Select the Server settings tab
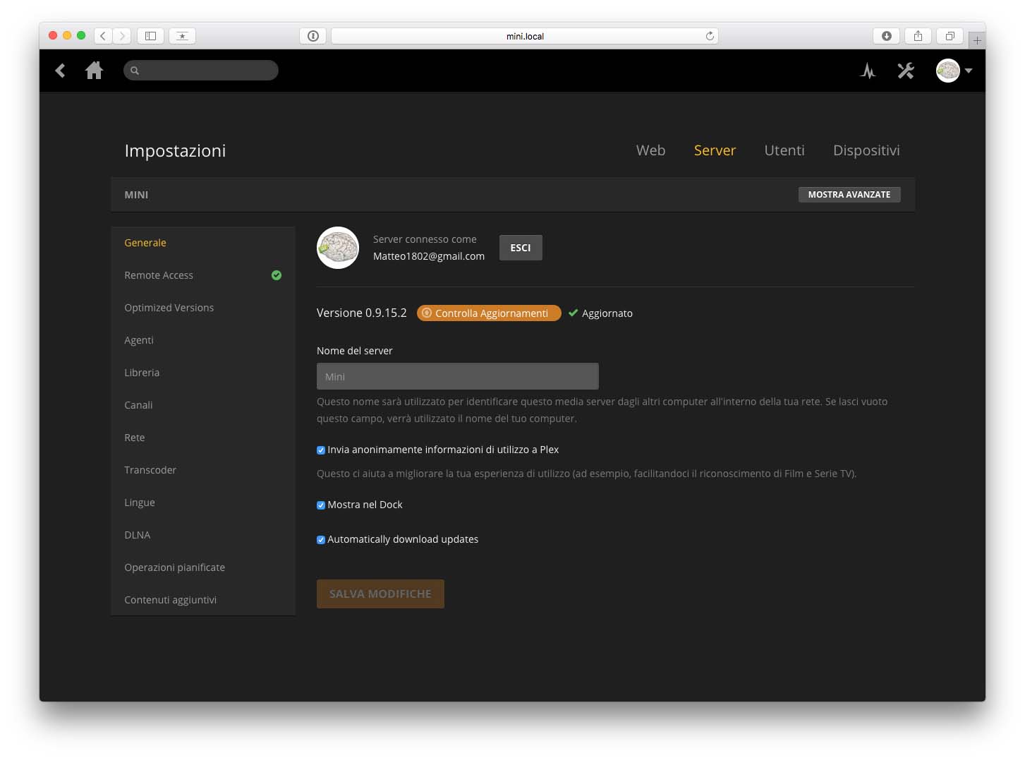Viewport: 1025px width, 758px height. pos(715,150)
